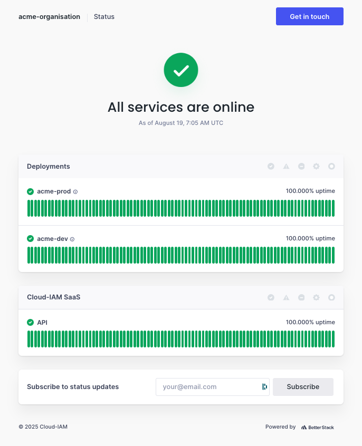Viewport: 362px width, 446px height.
Task: Click the large green all-services-online checkmark
Action: 181,70
